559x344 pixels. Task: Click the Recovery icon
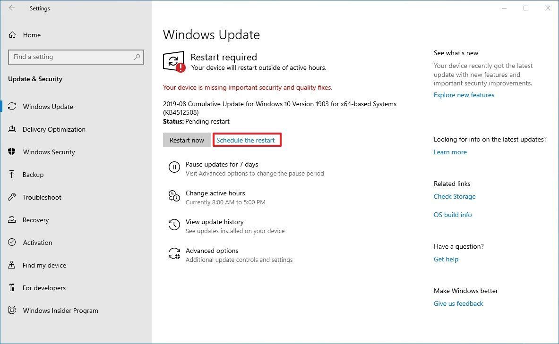click(12, 220)
